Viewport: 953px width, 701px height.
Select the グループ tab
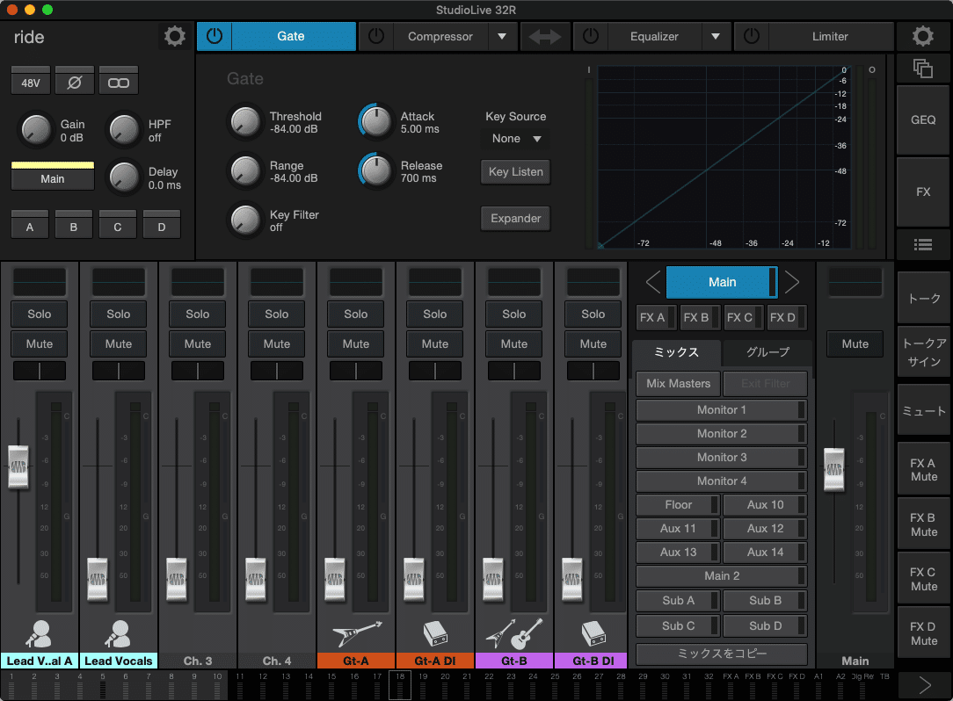tap(767, 352)
